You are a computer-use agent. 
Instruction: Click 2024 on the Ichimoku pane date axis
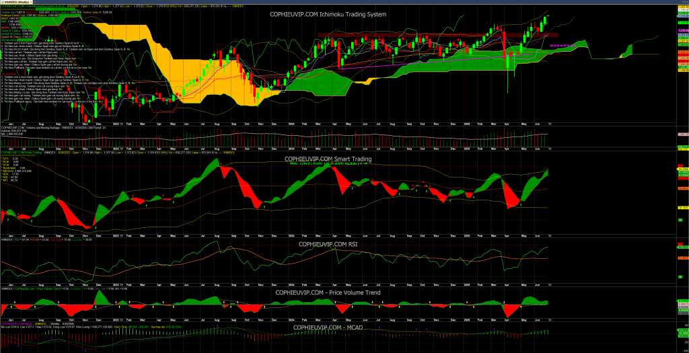(291, 124)
